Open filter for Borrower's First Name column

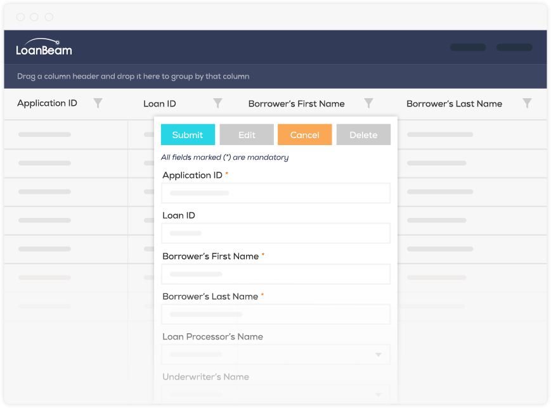tap(368, 103)
